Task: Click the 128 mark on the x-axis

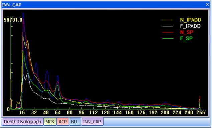Action: [105, 112]
